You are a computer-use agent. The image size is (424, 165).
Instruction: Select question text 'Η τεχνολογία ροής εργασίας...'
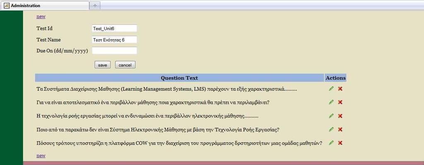click(x=147, y=116)
